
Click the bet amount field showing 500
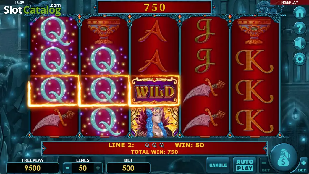point(128,168)
